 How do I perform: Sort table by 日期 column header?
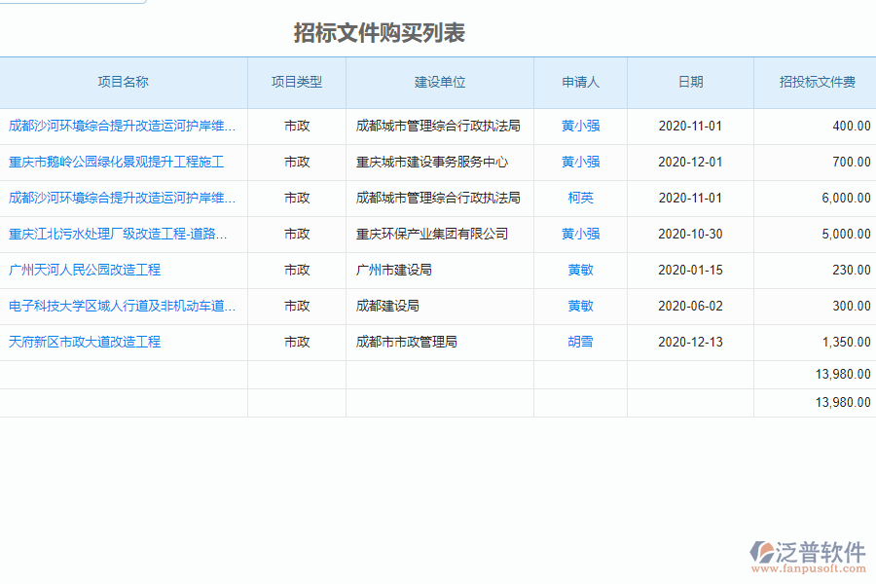[691, 83]
